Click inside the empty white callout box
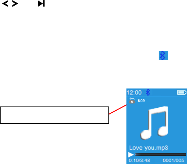This screenshot has height=164, width=187. click(54, 115)
